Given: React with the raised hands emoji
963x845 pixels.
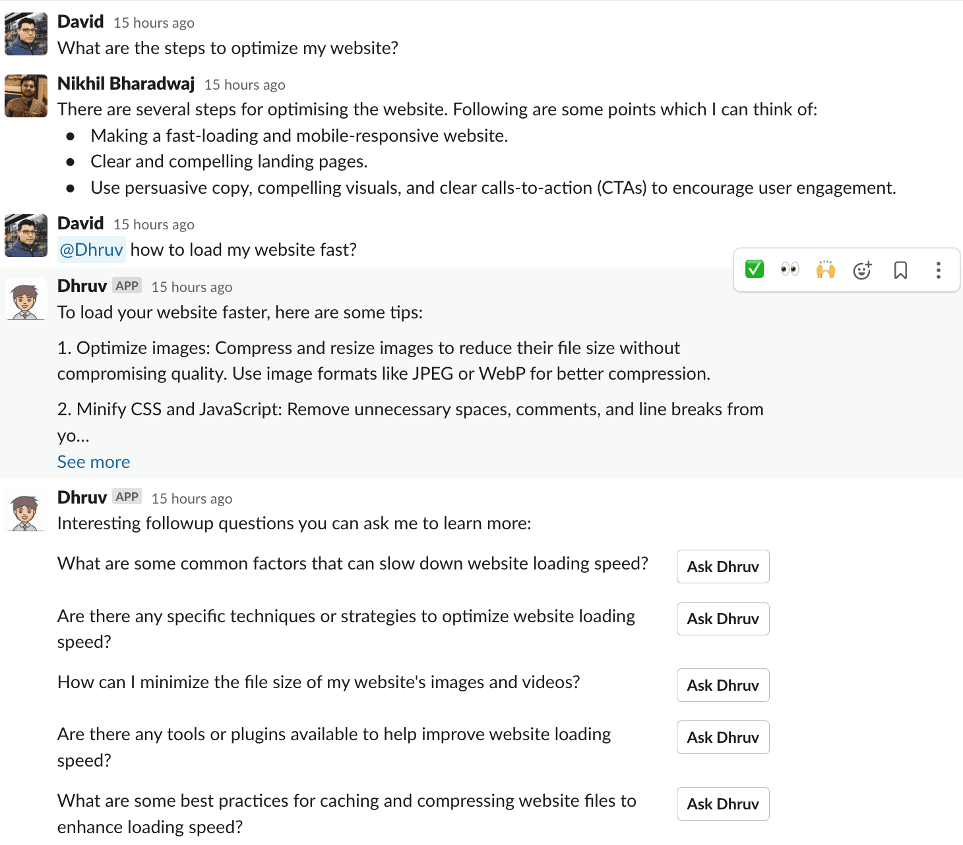Looking at the screenshot, I should pyautogui.click(x=825, y=270).
